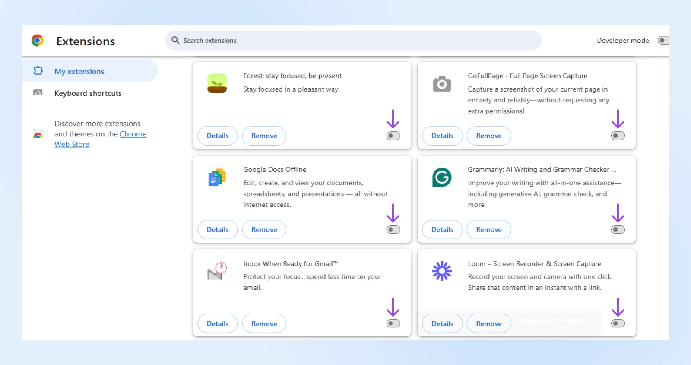Open Details for Forest extension
691x365 pixels.
[x=218, y=136]
